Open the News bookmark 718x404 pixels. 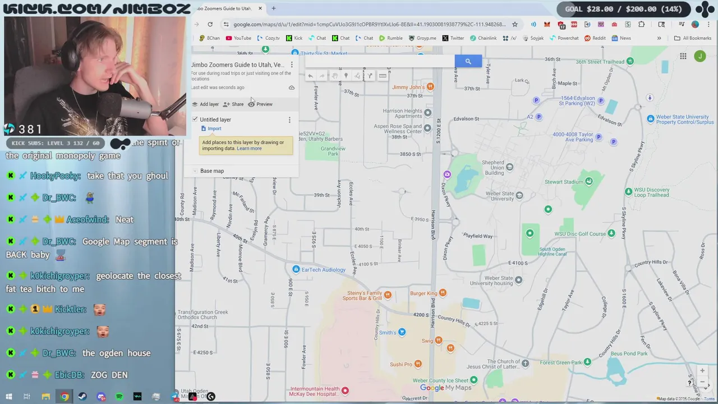[622, 38]
